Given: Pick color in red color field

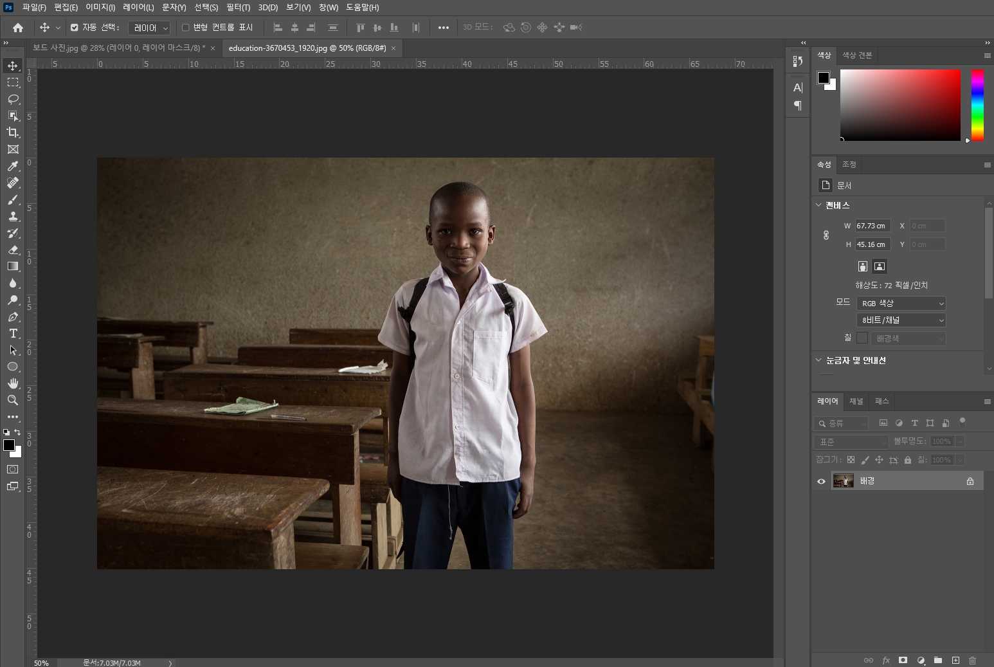Looking at the screenshot, I should click(900, 105).
